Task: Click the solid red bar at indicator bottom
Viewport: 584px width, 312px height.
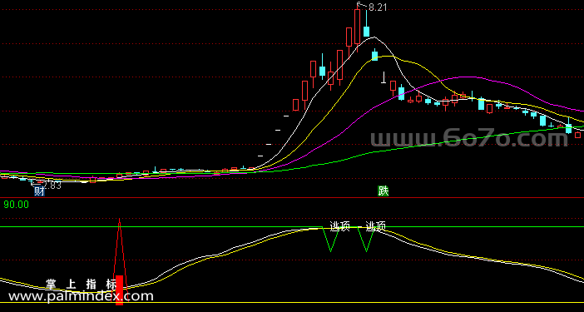Action: point(120,290)
